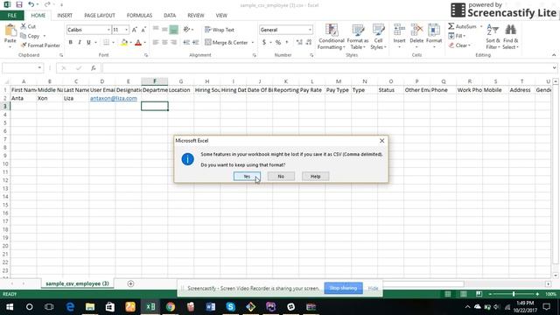
Task: Click the Decrease Decimal icon
Action: pyautogui.click(x=309, y=43)
